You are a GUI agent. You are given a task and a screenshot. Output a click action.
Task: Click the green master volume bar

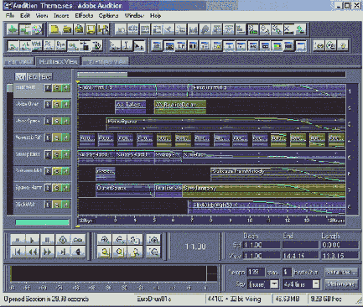click(x=42, y=222)
